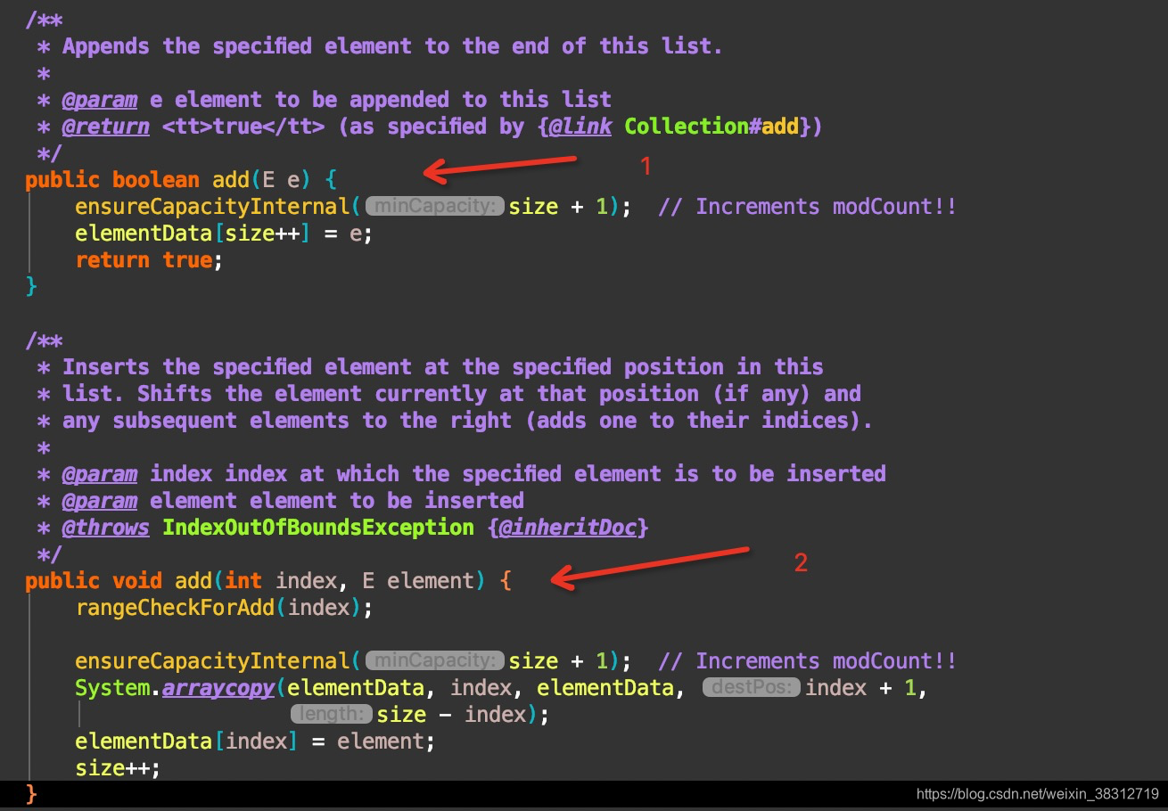Image resolution: width=1168 pixels, height=811 pixels.
Task: Click the {@inheritDoc} inline tag
Action: [568, 528]
